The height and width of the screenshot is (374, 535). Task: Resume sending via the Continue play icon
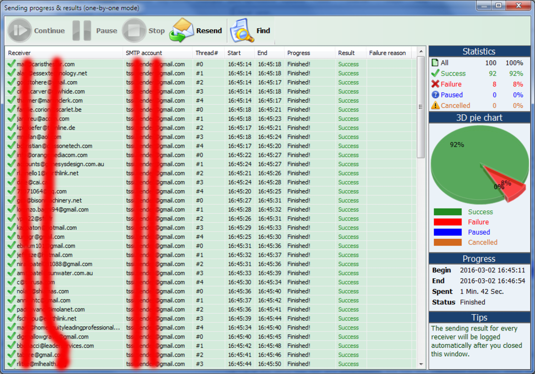coord(19,30)
